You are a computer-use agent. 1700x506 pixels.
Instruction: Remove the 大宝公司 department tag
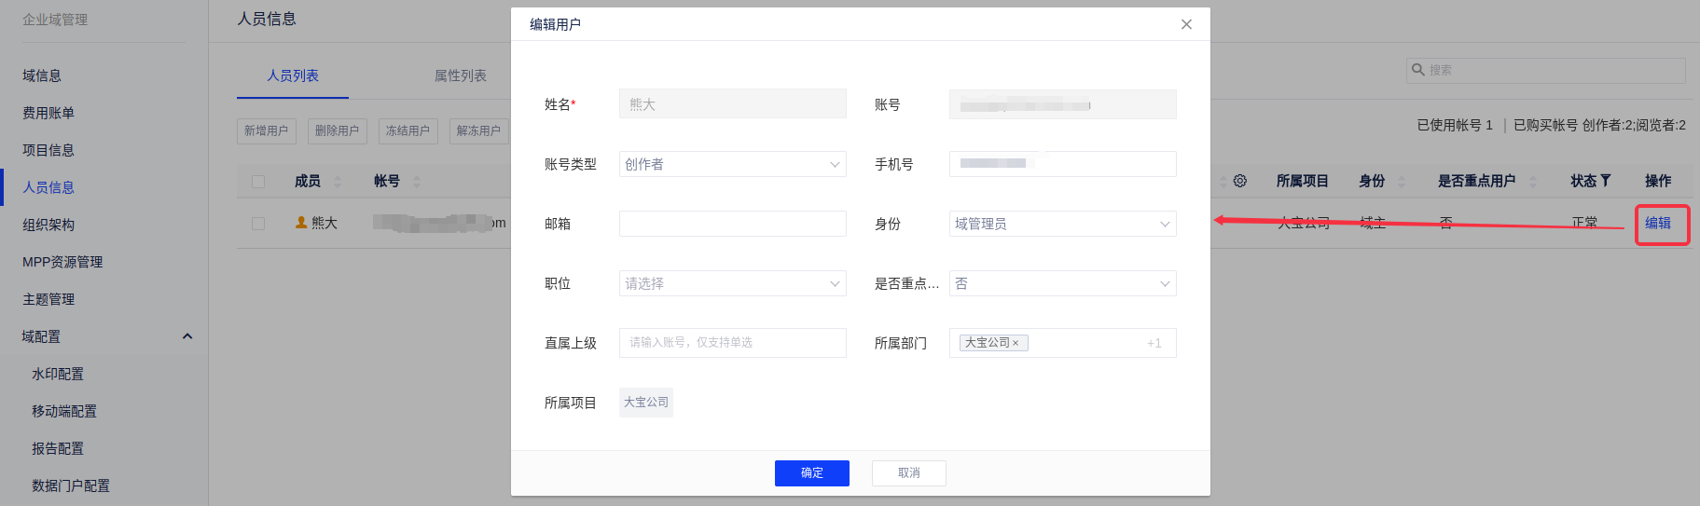[x=1016, y=344]
